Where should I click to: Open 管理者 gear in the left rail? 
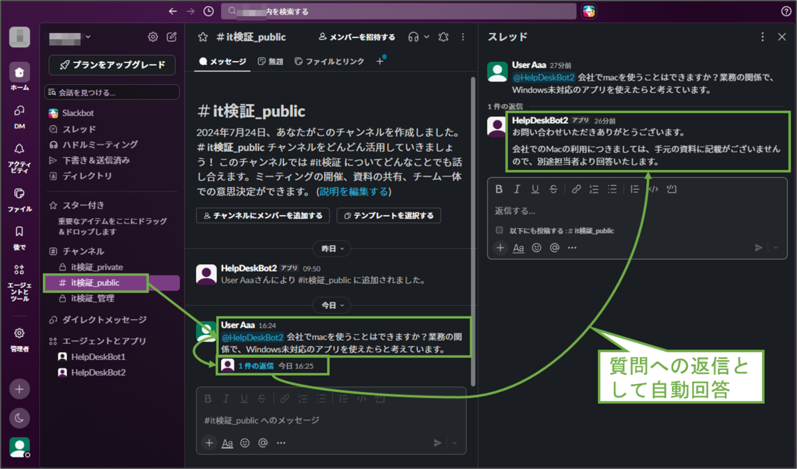point(19,338)
